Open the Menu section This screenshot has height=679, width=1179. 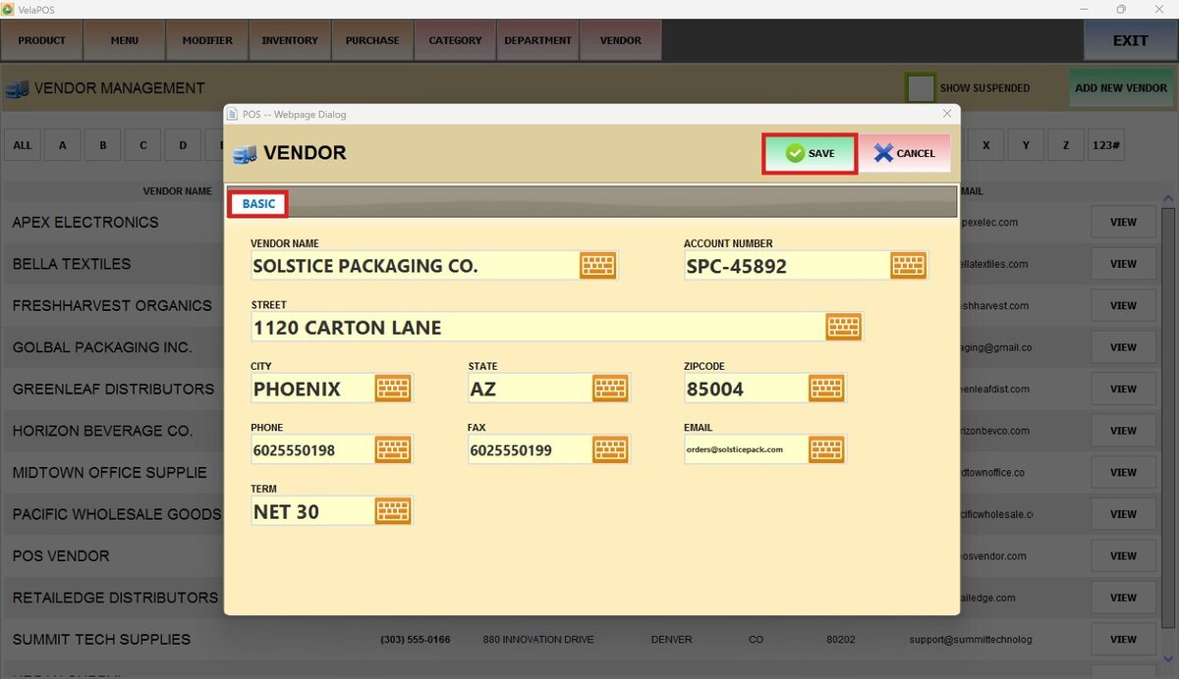[x=125, y=40]
